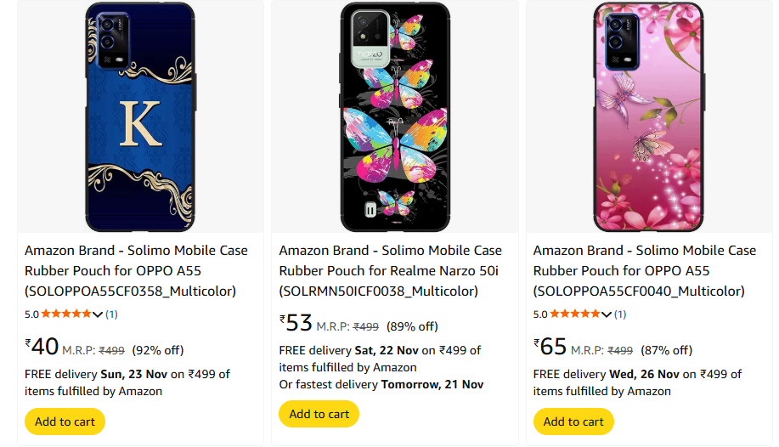Add the ₹65 OPPO A55 case to cart
779x447 pixels.
[x=573, y=422]
